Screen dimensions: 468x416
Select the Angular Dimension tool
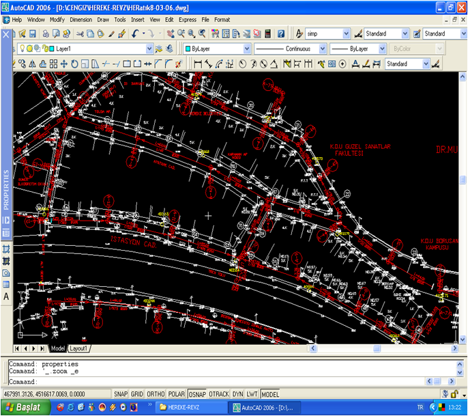pos(274,64)
